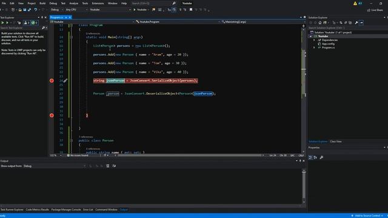
Task: Open the Youtube.Program type navigation dropdown
Action: pos(178,22)
